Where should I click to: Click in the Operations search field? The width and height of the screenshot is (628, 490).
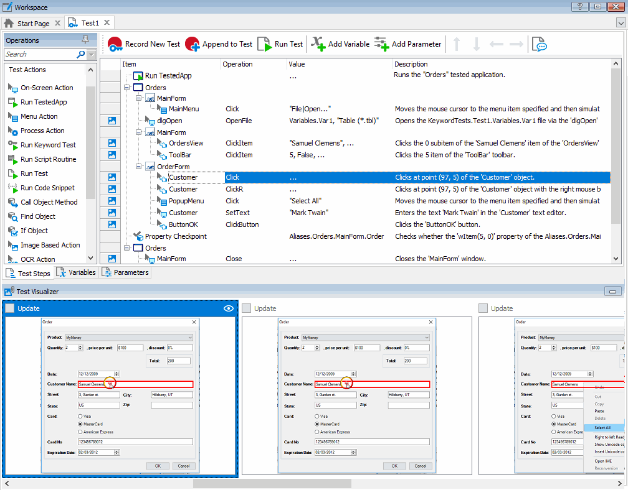pyautogui.click(x=40, y=54)
